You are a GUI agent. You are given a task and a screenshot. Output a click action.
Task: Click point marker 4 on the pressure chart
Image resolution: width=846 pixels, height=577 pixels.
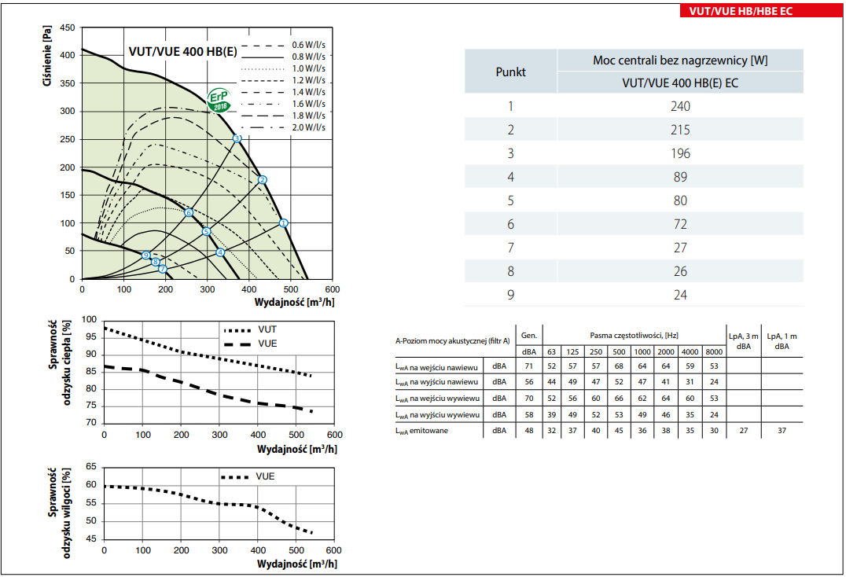pos(220,252)
